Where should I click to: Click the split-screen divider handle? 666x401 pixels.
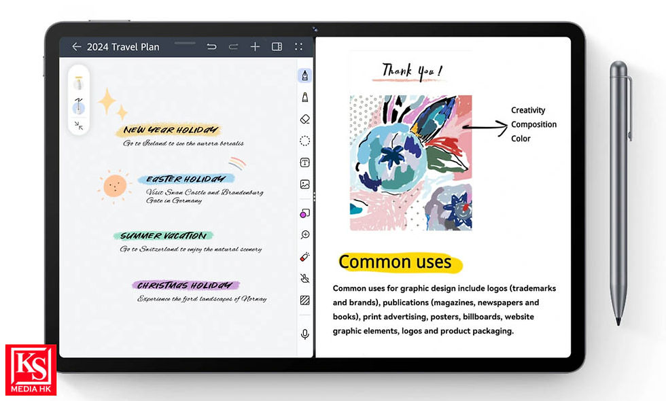pyautogui.click(x=314, y=196)
